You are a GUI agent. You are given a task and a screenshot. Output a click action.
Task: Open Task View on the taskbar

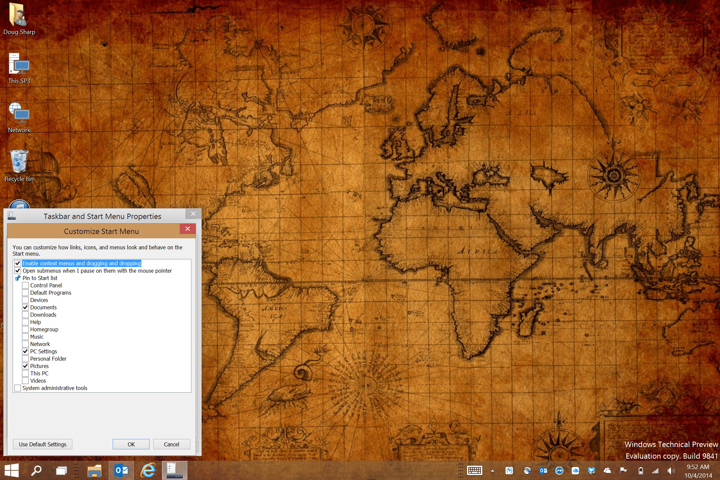(61, 470)
